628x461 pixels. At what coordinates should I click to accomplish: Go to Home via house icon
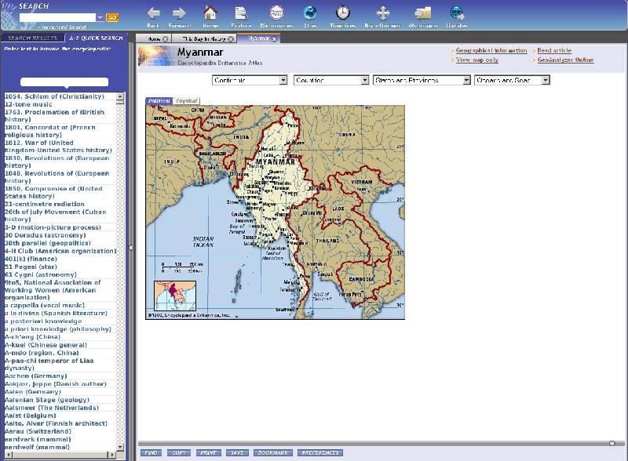[x=210, y=13]
